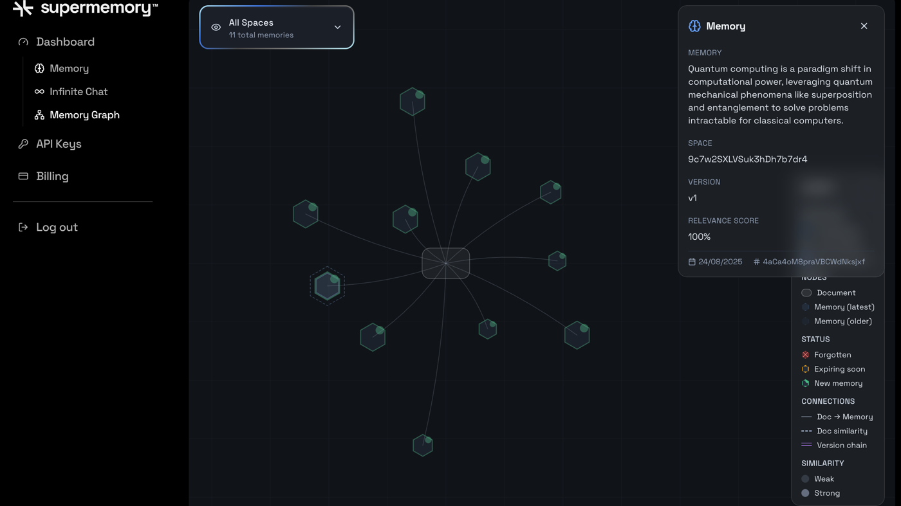Expand the All Spaces dropdown chevron
The image size is (901, 506).
pyautogui.click(x=337, y=28)
